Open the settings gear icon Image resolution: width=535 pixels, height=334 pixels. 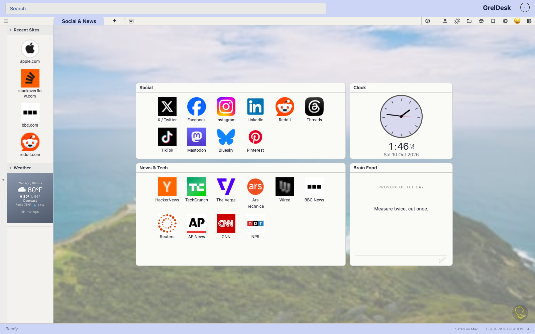tap(529, 21)
